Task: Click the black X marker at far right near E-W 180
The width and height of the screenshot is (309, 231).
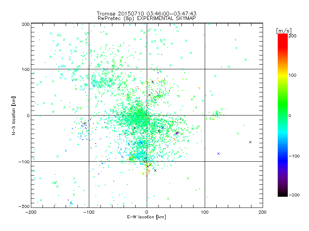Action: [250, 142]
